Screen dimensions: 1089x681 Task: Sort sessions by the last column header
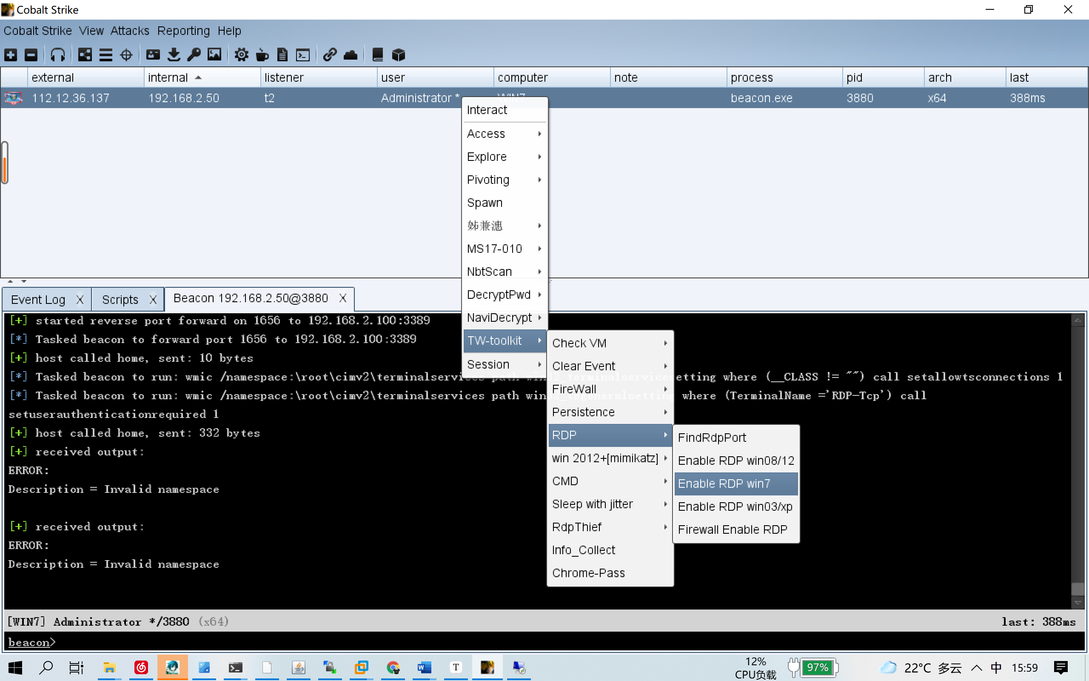[x=1046, y=77]
